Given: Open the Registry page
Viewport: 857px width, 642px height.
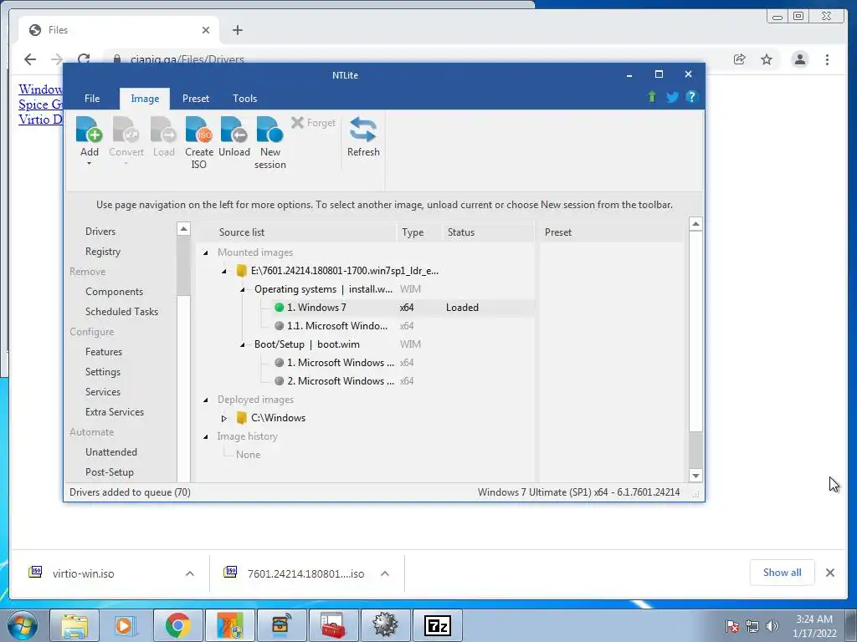Looking at the screenshot, I should (103, 252).
